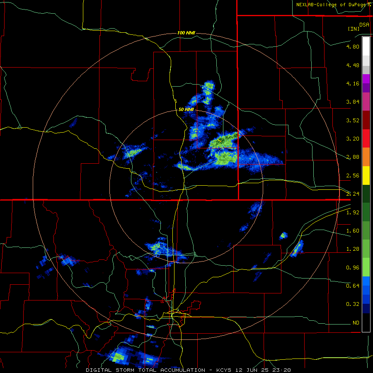Click the 4.80 legend value
The height and width of the screenshot is (373, 373).
(353, 46)
